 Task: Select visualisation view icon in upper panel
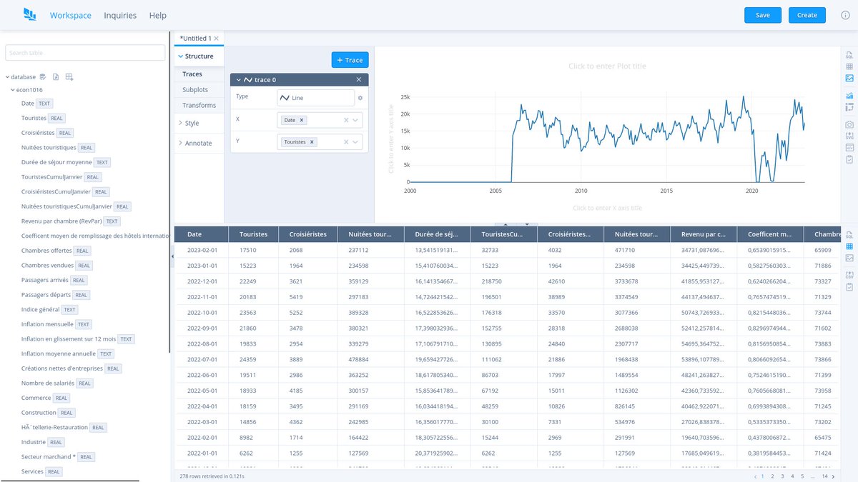pos(849,78)
